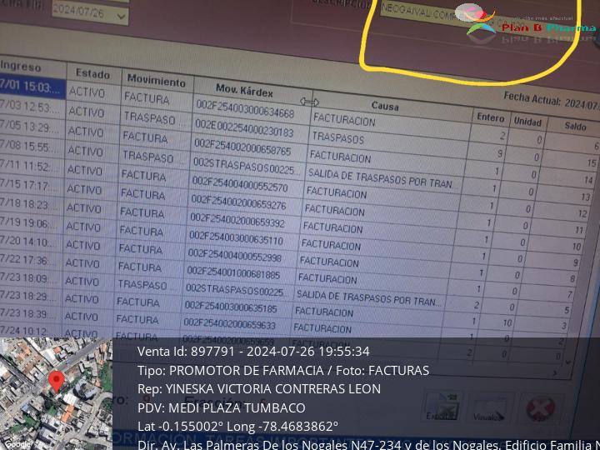Click the Unidad column header
Image resolution: width=600 pixels, height=450 pixels.
(527, 122)
